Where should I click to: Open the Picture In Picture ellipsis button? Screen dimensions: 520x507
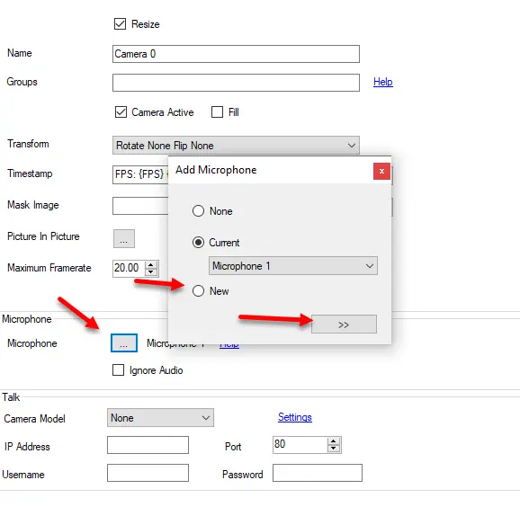coord(124,238)
